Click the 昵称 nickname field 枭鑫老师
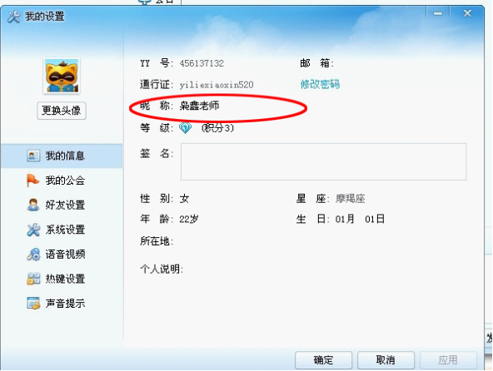This screenshot has width=493, height=371. (x=199, y=106)
